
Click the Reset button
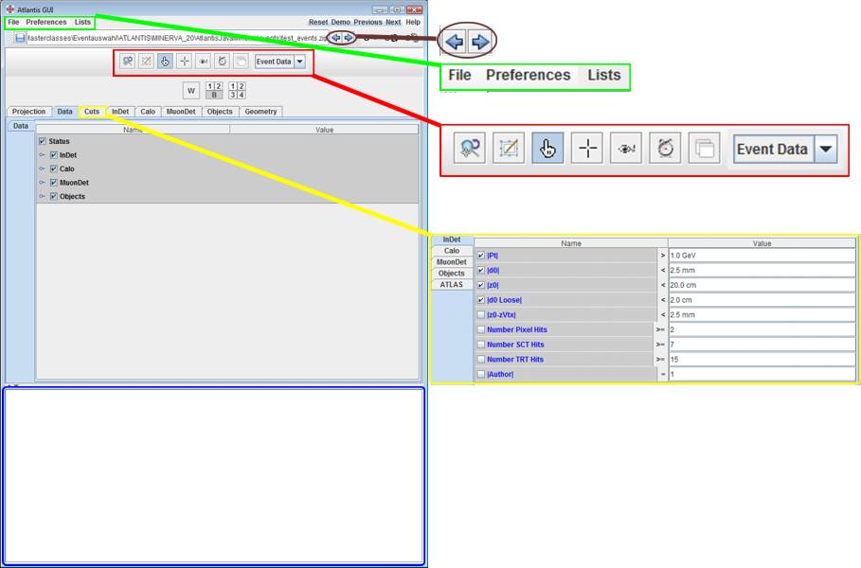coord(318,22)
